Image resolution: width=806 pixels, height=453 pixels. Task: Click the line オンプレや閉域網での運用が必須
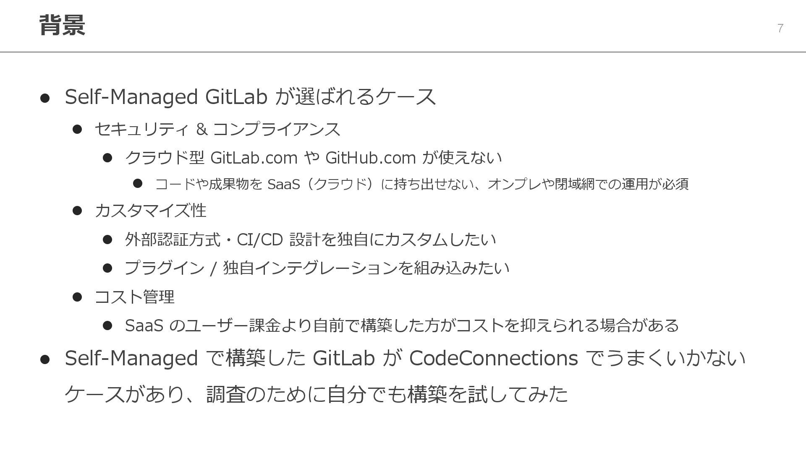(x=588, y=184)
